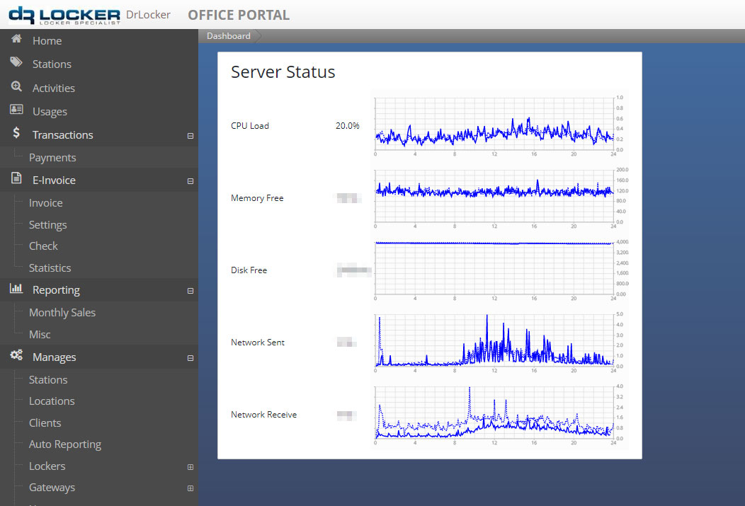Screen dimensions: 745x506
Task: Click the Network Sent chart
Action: click(496, 342)
